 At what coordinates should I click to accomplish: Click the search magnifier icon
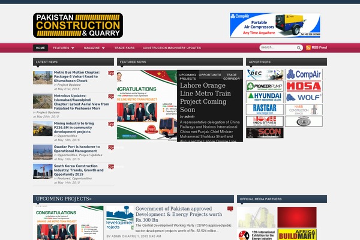point(299,48)
